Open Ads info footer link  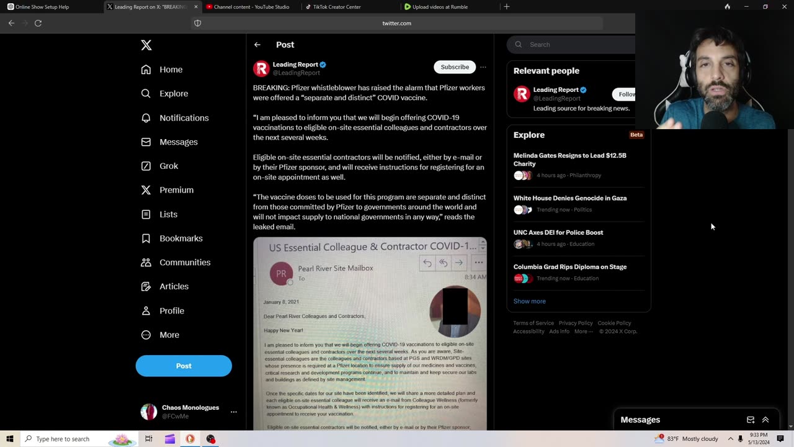point(559,332)
